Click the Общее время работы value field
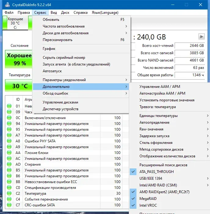 pyautogui.click(x=190, y=75)
